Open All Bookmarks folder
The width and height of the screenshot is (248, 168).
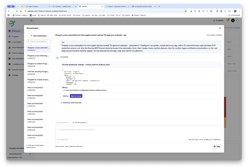pyautogui.click(x=234, y=15)
